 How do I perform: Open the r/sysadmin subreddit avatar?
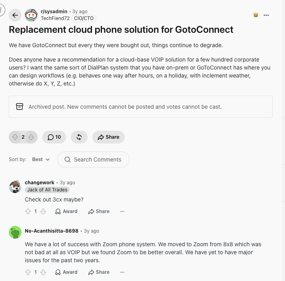coord(31,15)
